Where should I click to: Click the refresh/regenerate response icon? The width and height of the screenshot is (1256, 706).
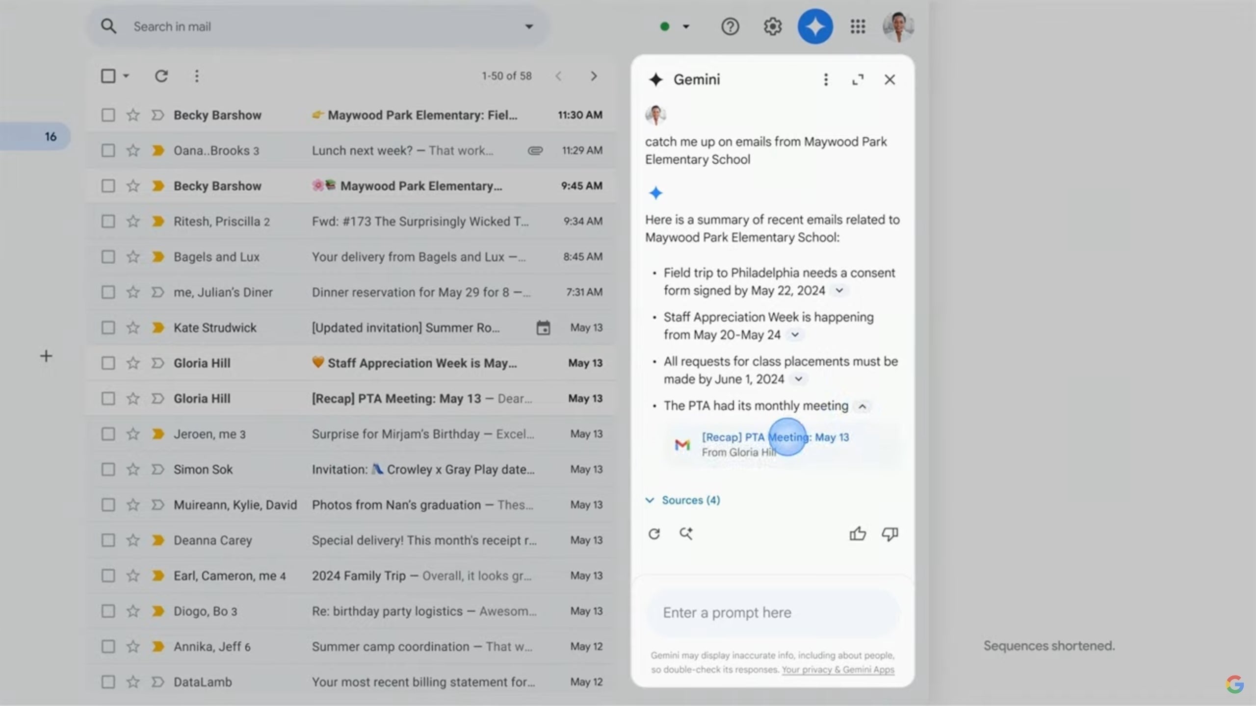(x=655, y=533)
